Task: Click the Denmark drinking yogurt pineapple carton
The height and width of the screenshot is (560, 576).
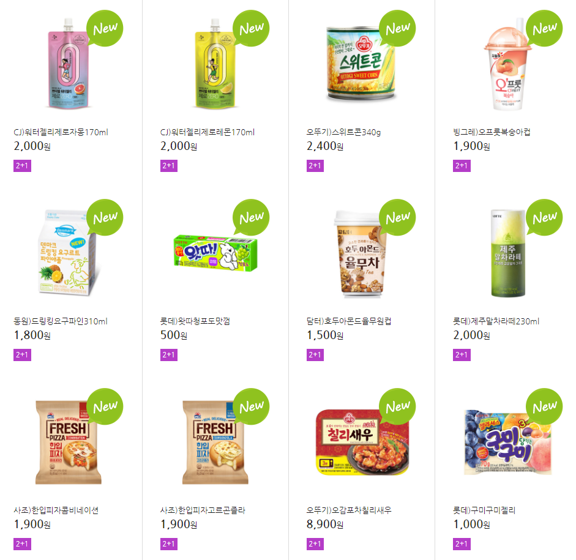Action: [69, 253]
